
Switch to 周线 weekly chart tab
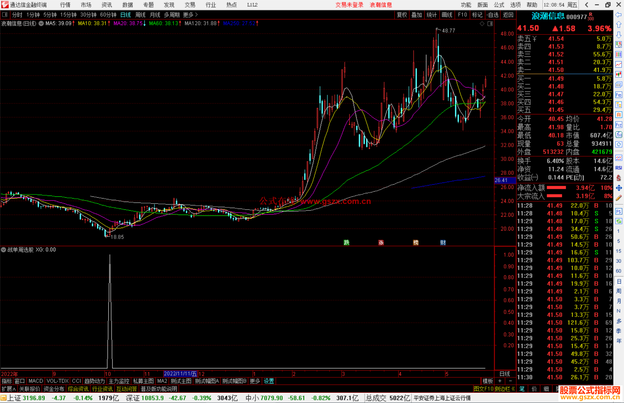[x=140, y=15]
